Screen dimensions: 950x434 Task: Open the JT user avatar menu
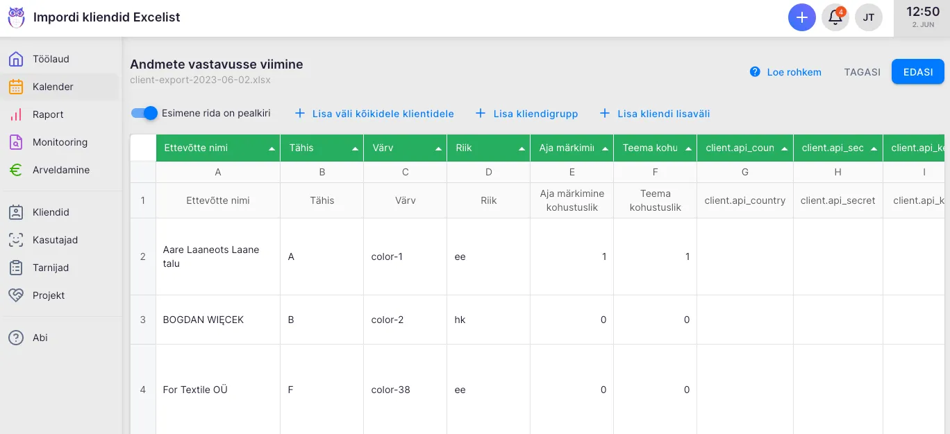(x=868, y=17)
